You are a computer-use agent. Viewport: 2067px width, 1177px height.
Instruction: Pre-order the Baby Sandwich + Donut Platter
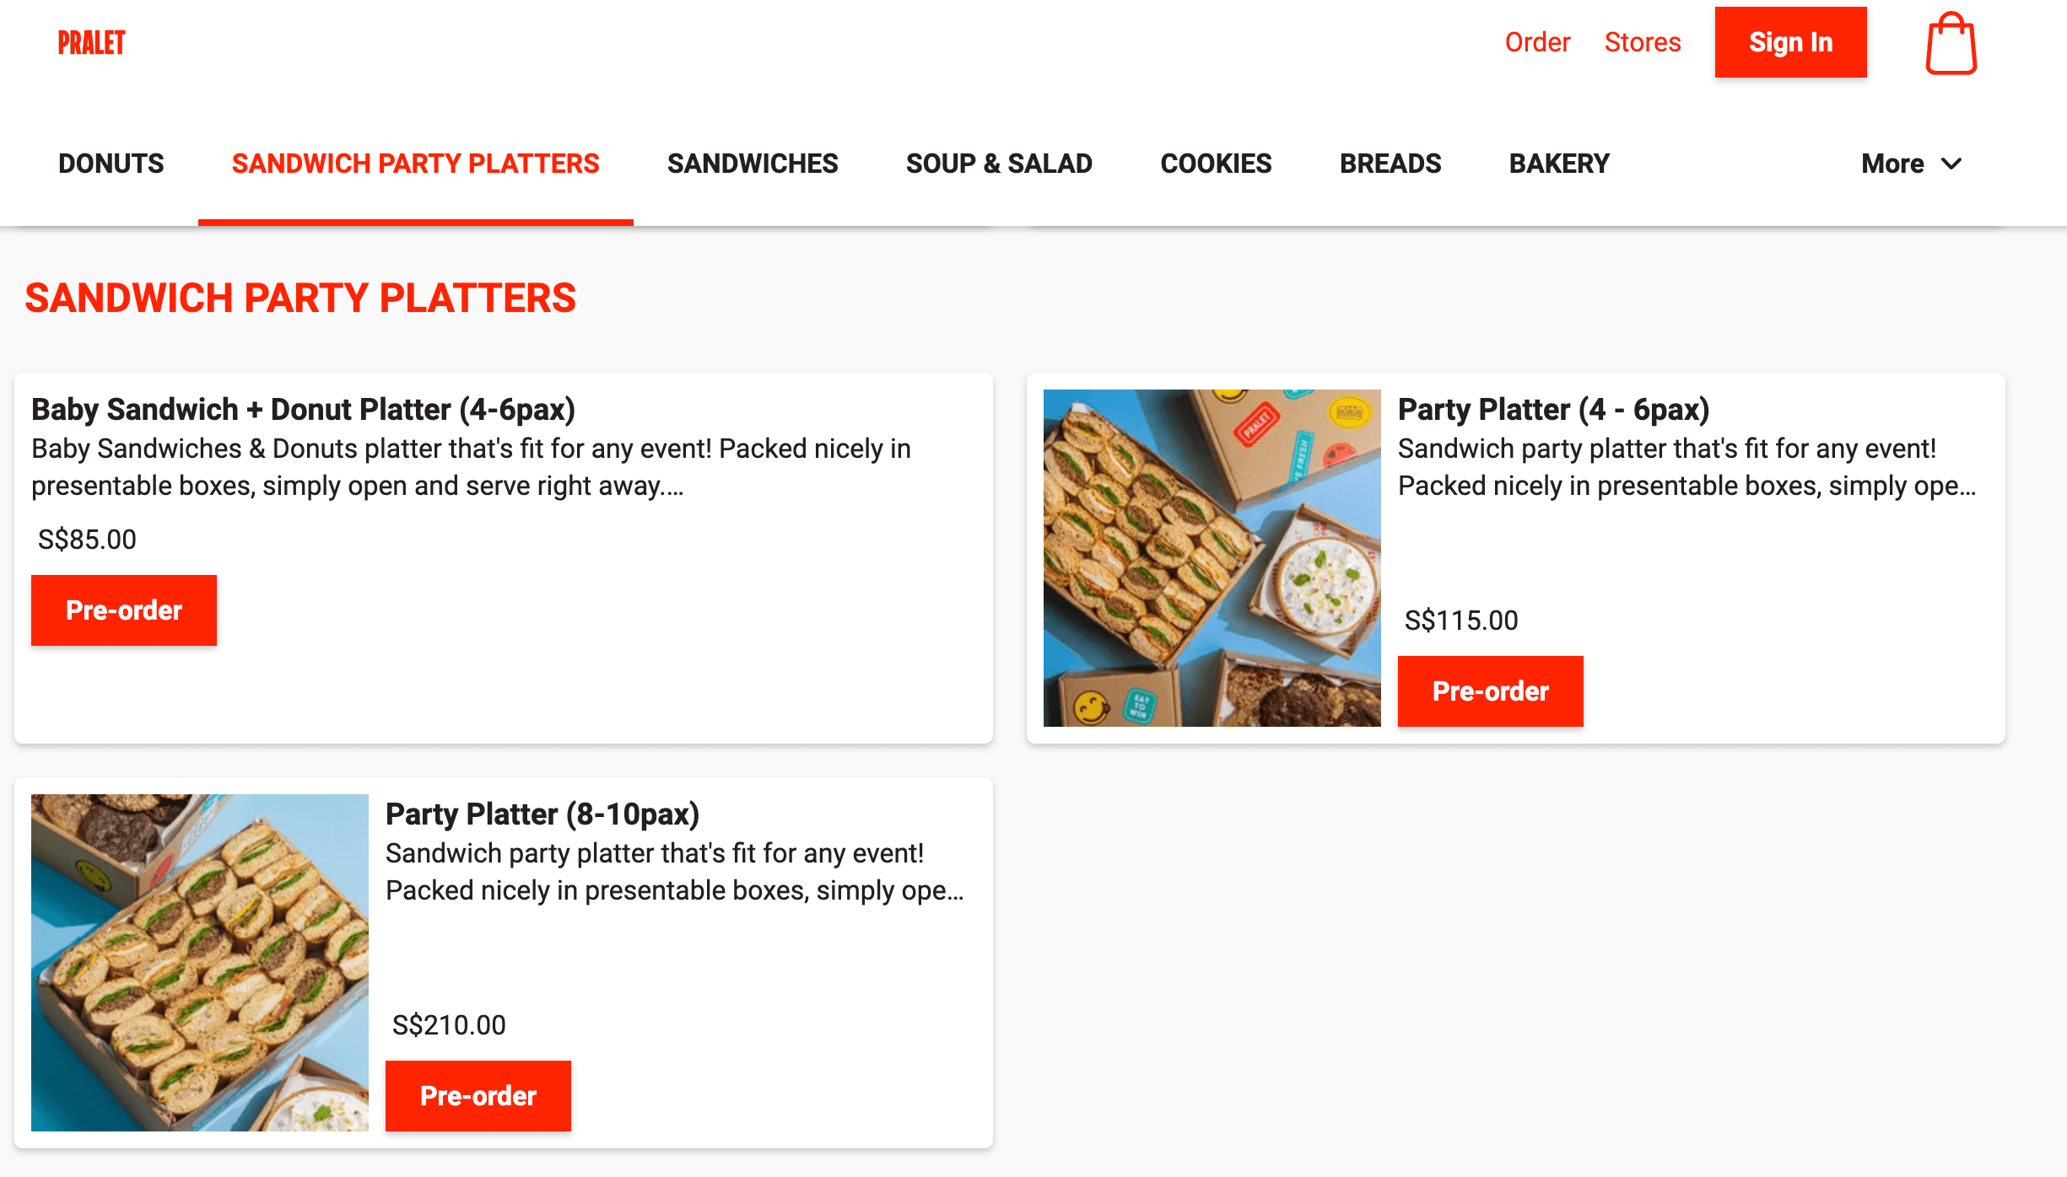[x=124, y=610]
